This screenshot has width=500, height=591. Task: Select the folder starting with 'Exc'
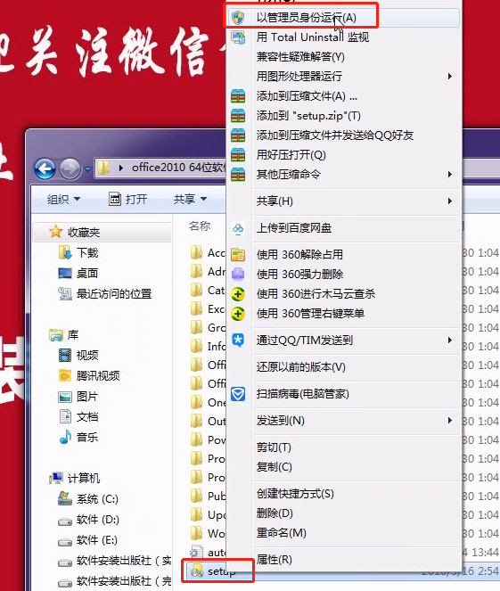point(208,309)
